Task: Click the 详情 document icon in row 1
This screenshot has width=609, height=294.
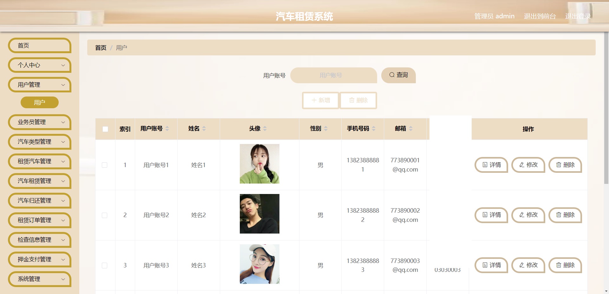Action: 485,165
